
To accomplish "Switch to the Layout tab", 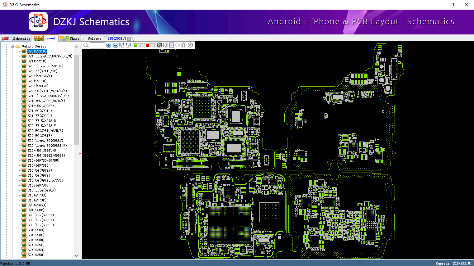I will (x=45, y=38).
